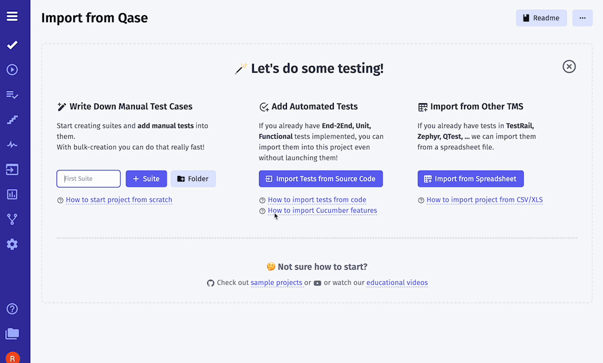Viewport: 603px width, 363px height.
Task: Click the Write Down Manual Test Cases heading
Action: (131, 107)
